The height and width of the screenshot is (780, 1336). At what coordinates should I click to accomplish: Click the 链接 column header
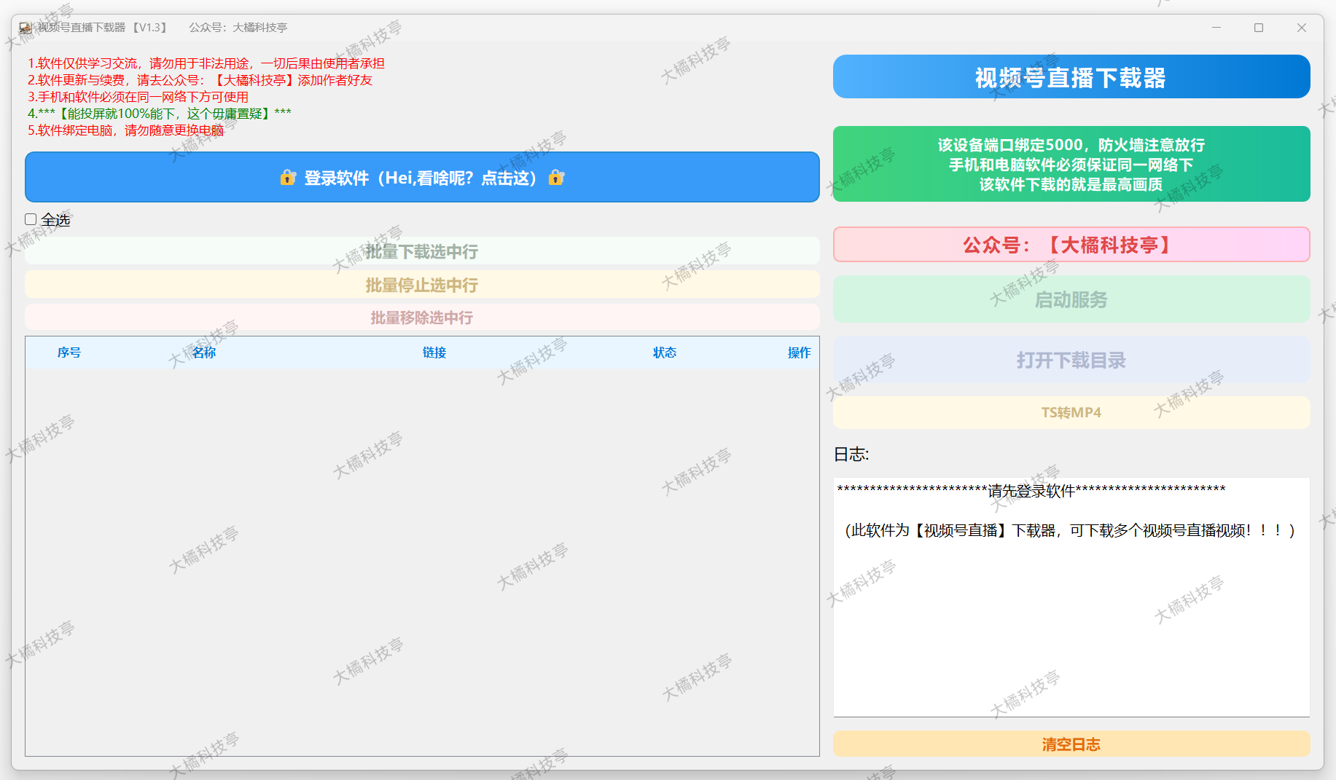[434, 352]
